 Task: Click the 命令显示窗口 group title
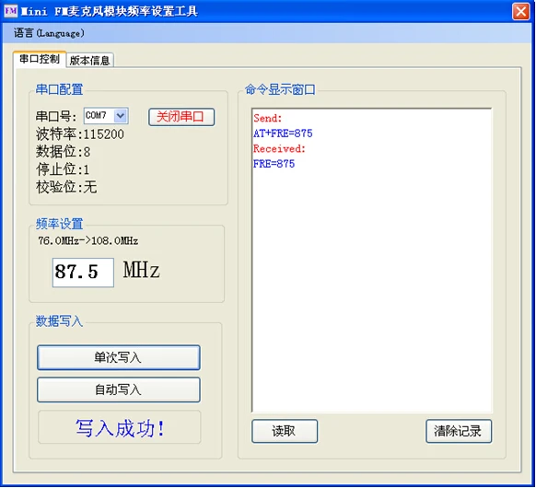pyautogui.click(x=280, y=89)
